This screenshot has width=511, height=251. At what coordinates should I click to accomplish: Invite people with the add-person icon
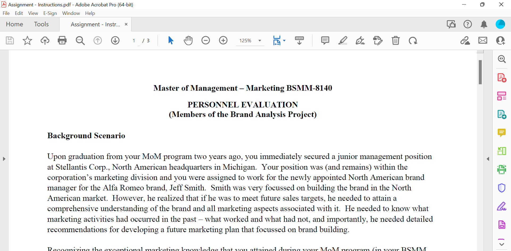[x=500, y=40]
